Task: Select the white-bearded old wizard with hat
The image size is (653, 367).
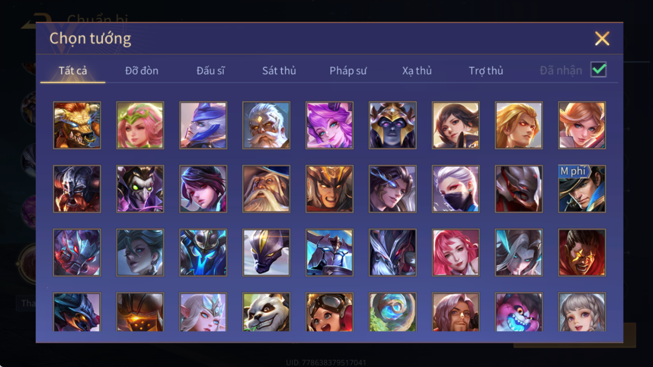Action: pos(266,189)
